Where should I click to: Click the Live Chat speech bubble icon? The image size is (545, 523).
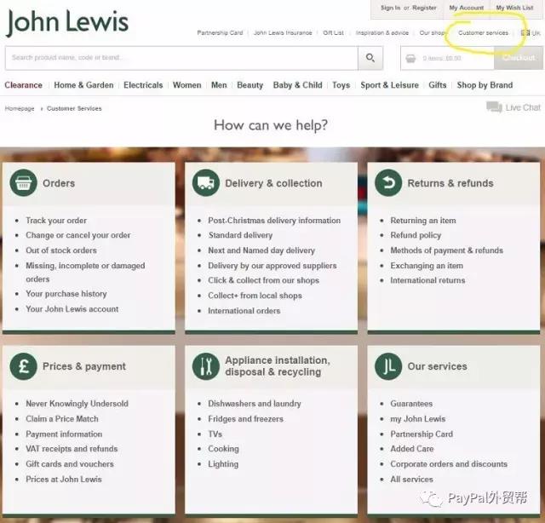coord(494,106)
